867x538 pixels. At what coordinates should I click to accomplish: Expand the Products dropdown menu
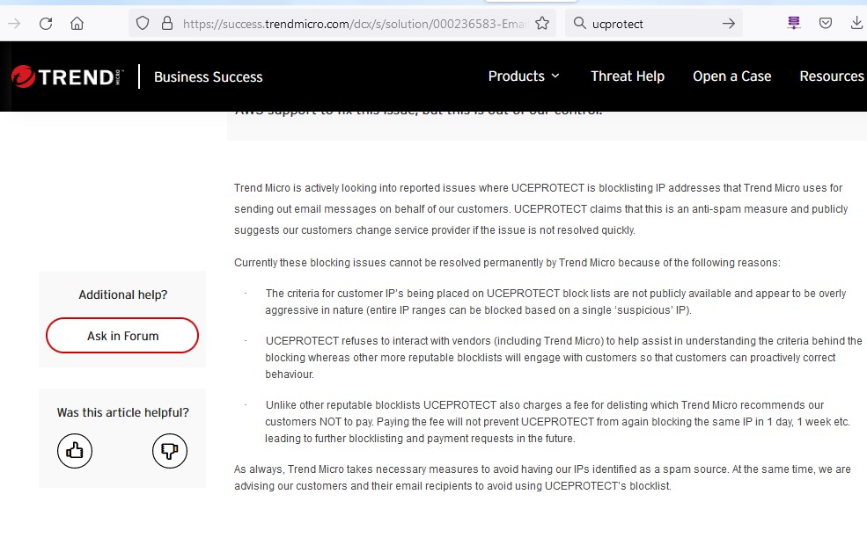524,76
